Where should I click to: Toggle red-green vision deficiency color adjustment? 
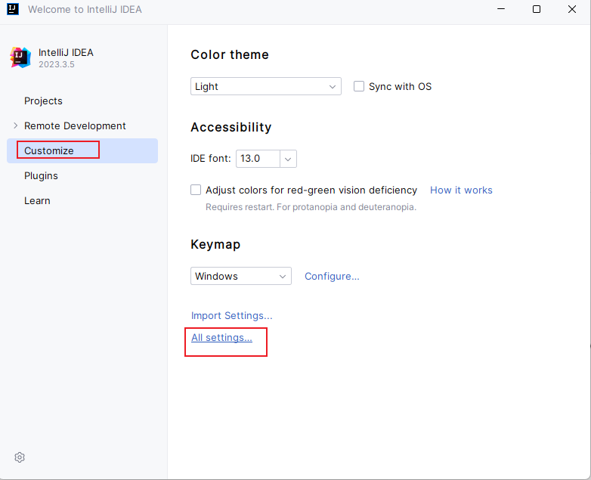tap(196, 190)
